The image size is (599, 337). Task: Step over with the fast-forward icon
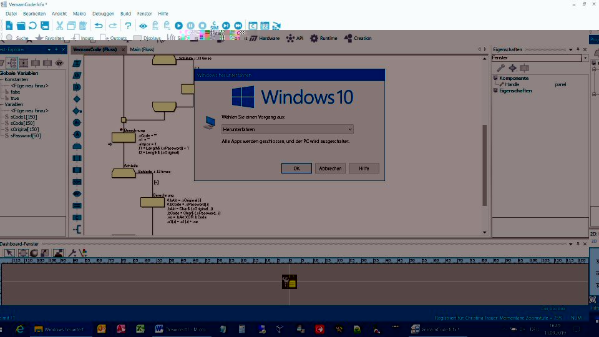(x=238, y=26)
